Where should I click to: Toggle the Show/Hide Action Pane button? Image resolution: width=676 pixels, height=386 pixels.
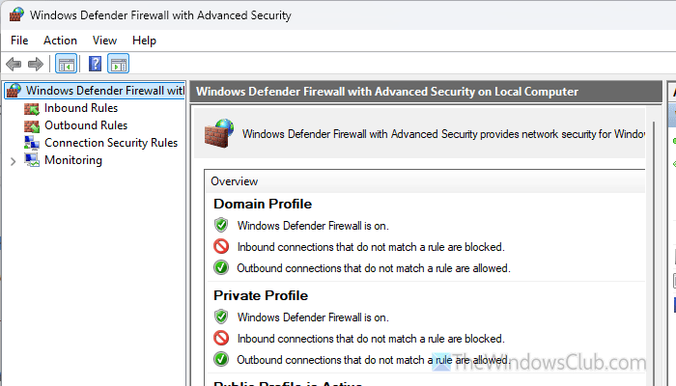click(119, 65)
